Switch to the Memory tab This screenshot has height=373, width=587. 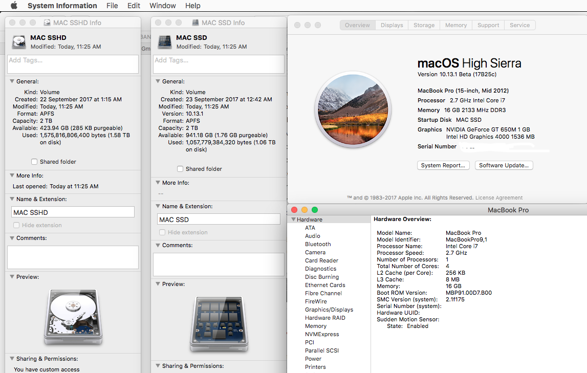click(456, 25)
